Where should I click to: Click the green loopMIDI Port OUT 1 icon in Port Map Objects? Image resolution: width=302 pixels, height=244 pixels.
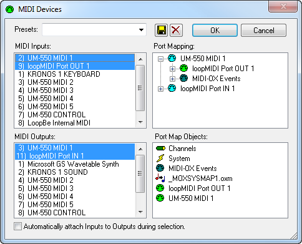tap(160, 188)
